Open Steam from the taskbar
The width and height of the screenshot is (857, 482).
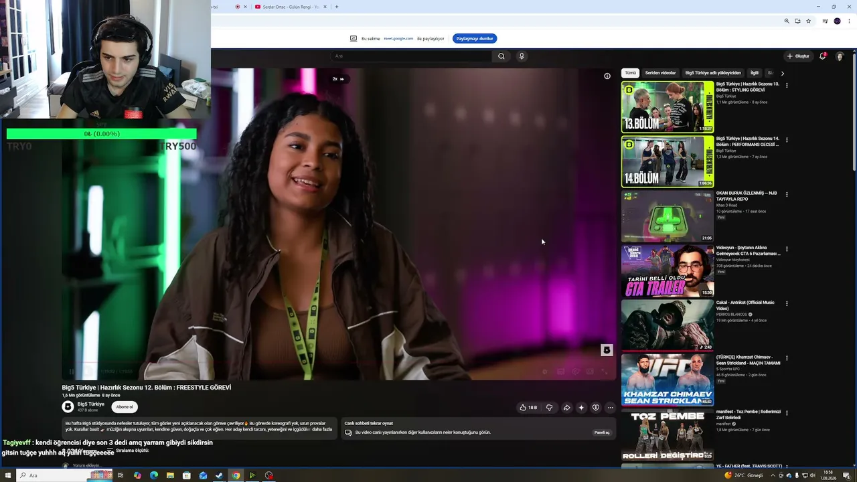click(x=219, y=475)
